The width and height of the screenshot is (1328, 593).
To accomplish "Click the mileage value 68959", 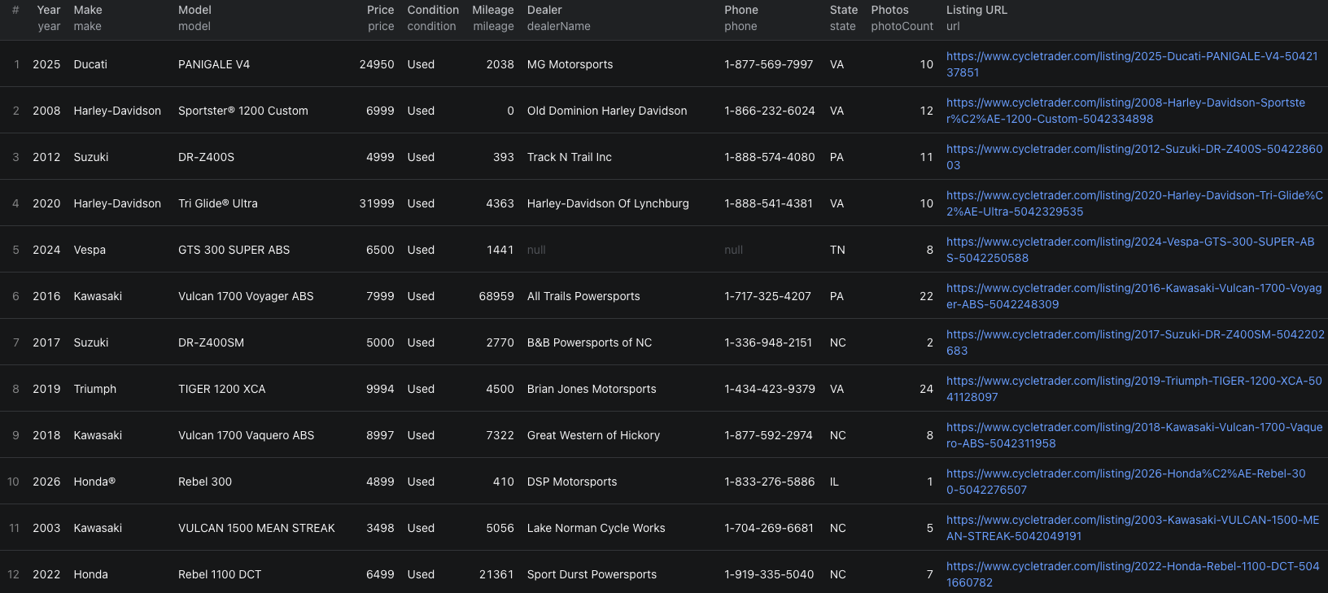I will pyautogui.click(x=496, y=296).
